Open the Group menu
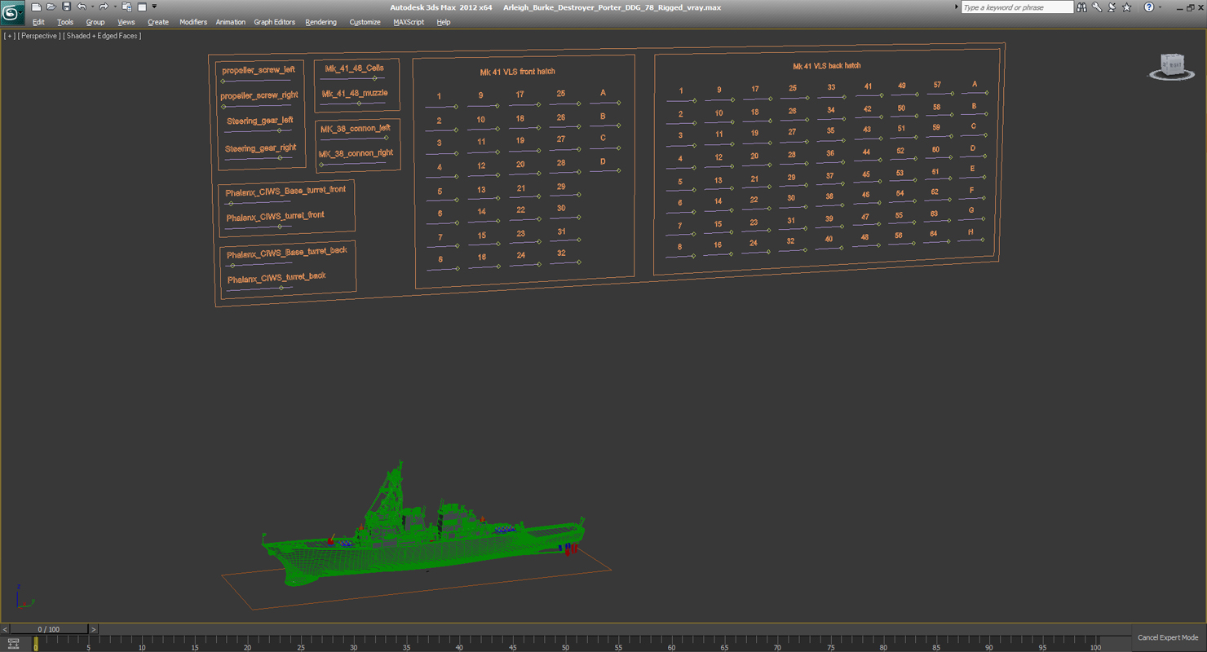 (95, 22)
